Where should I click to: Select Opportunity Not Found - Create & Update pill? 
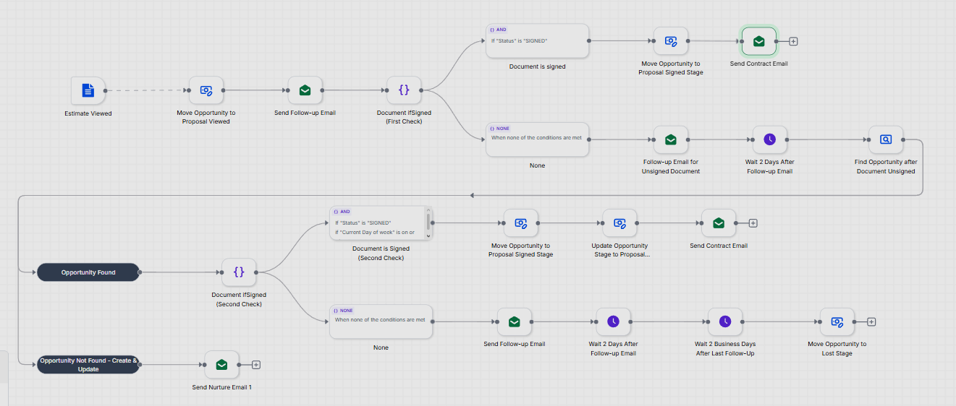(x=88, y=365)
